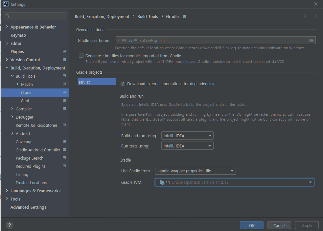Click the project-level icon beside the Gradle breadcrumb
The height and width of the screenshot is (231, 323).
coord(185,16)
